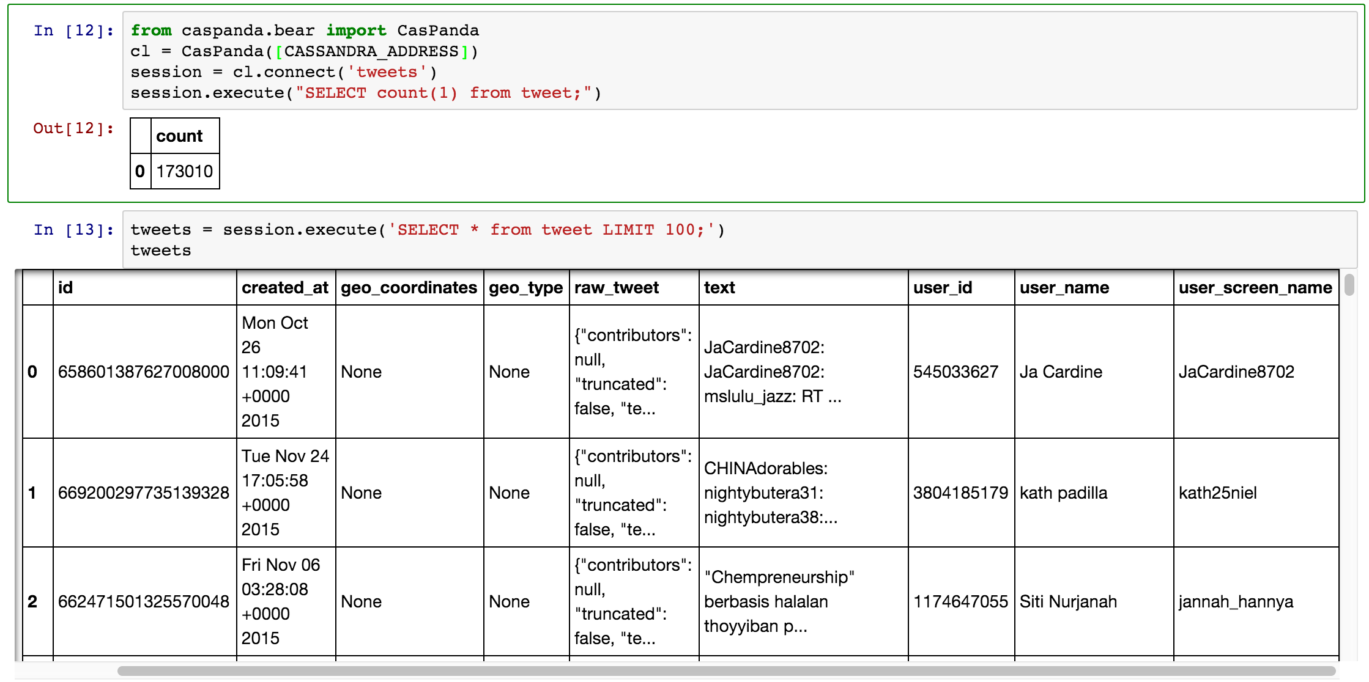Click the 'user_id' column header
This screenshot has height=682, width=1369.
962,287
